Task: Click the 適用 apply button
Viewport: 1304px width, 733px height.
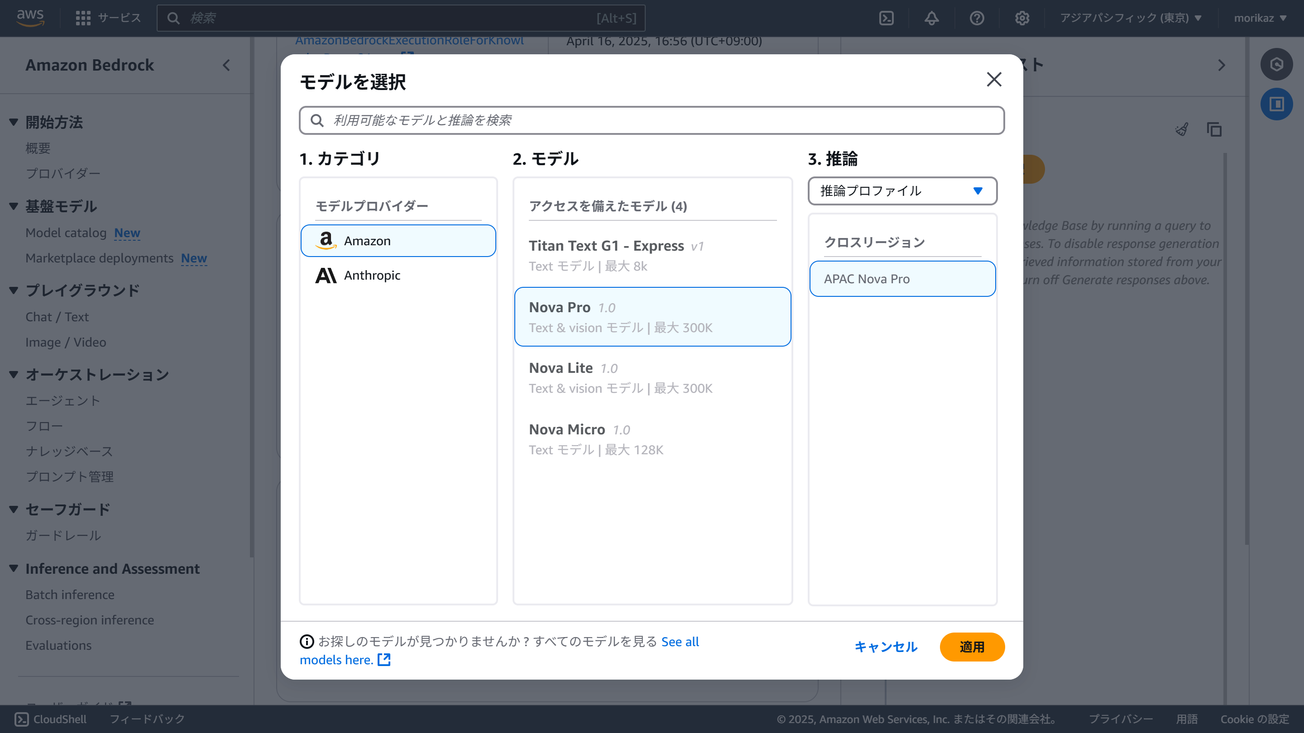Action: pos(971,647)
